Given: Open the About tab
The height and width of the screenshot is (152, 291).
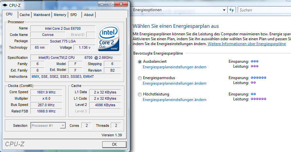Looking at the screenshot, I should [x=89, y=15].
